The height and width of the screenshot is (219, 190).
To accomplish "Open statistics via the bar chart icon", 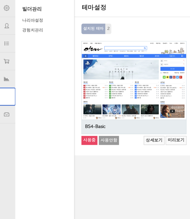I will (7, 79).
